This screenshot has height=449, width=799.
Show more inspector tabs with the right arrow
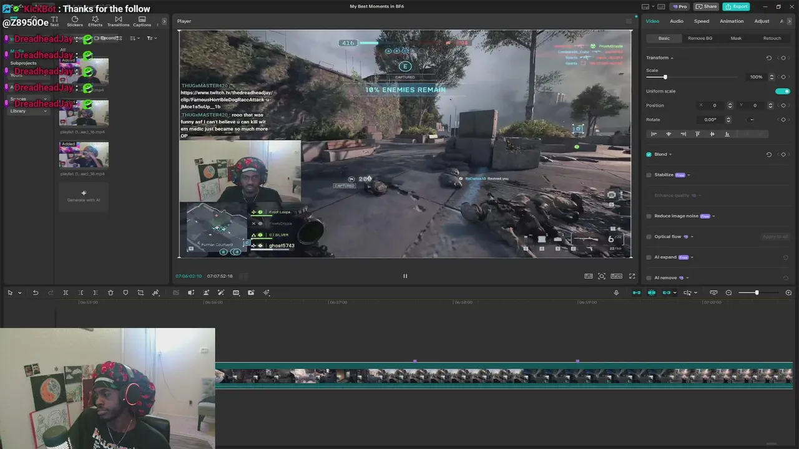(790, 21)
